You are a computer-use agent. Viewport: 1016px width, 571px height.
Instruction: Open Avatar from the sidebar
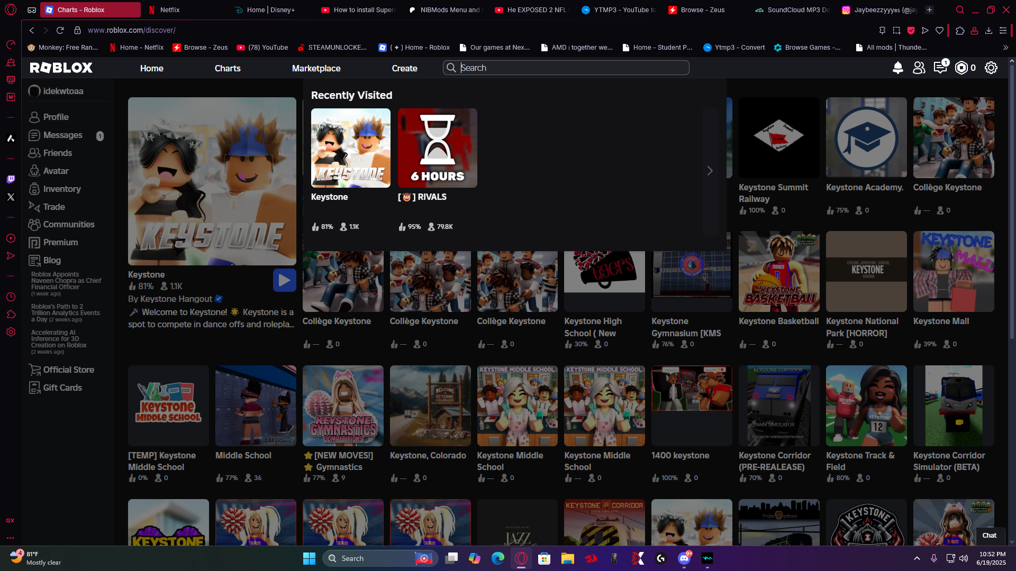[56, 171]
